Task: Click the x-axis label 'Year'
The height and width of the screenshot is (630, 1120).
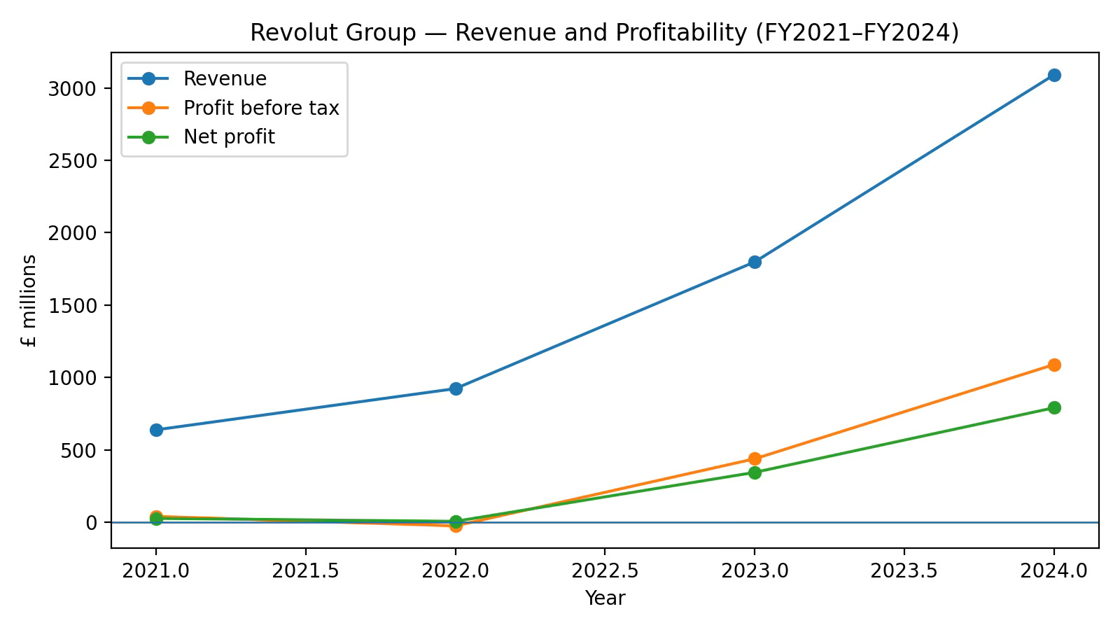Action: point(605,598)
